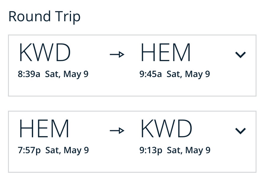This screenshot has width=263, height=173.
Task: Click the HEM destination code in the outbound flight
Action: (165, 53)
